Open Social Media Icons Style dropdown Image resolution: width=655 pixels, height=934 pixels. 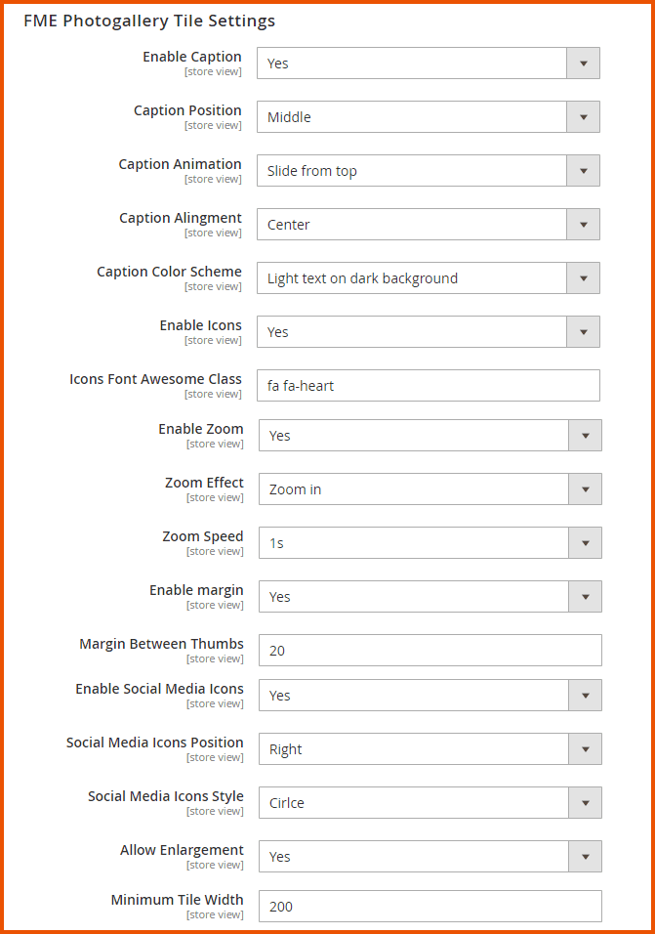(x=430, y=803)
